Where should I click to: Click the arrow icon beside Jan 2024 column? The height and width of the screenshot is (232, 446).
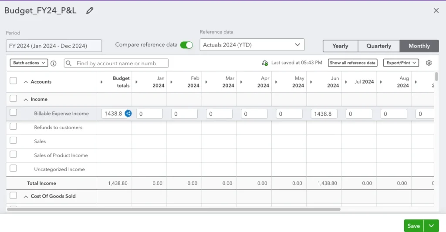coord(136,82)
